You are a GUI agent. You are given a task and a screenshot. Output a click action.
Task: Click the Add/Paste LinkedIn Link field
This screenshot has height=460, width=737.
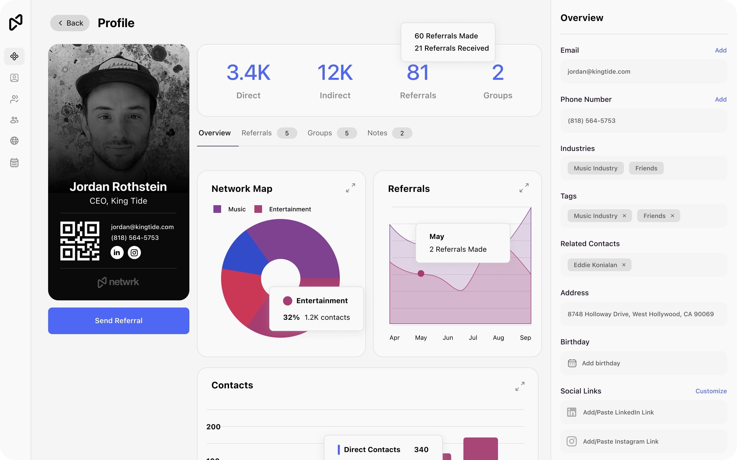643,412
